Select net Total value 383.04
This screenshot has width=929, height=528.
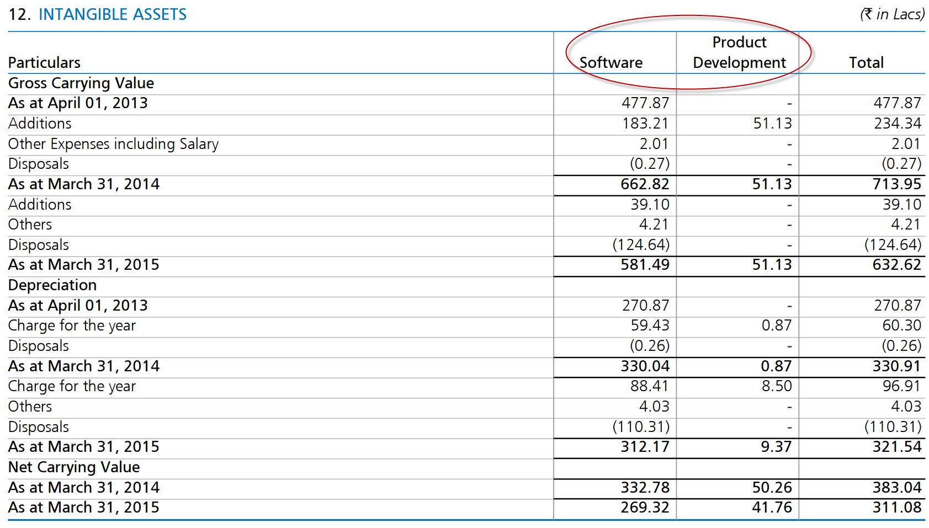pyautogui.click(x=897, y=488)
